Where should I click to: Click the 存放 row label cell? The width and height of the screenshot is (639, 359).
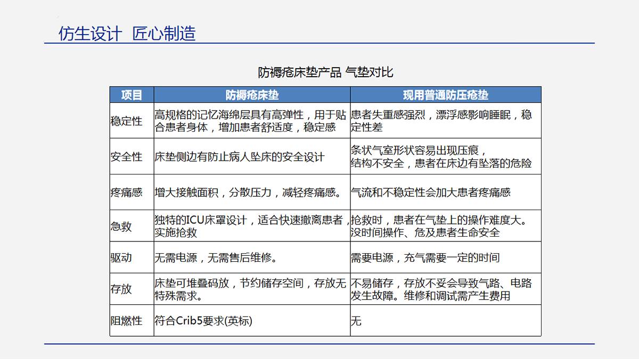point(121,289)
